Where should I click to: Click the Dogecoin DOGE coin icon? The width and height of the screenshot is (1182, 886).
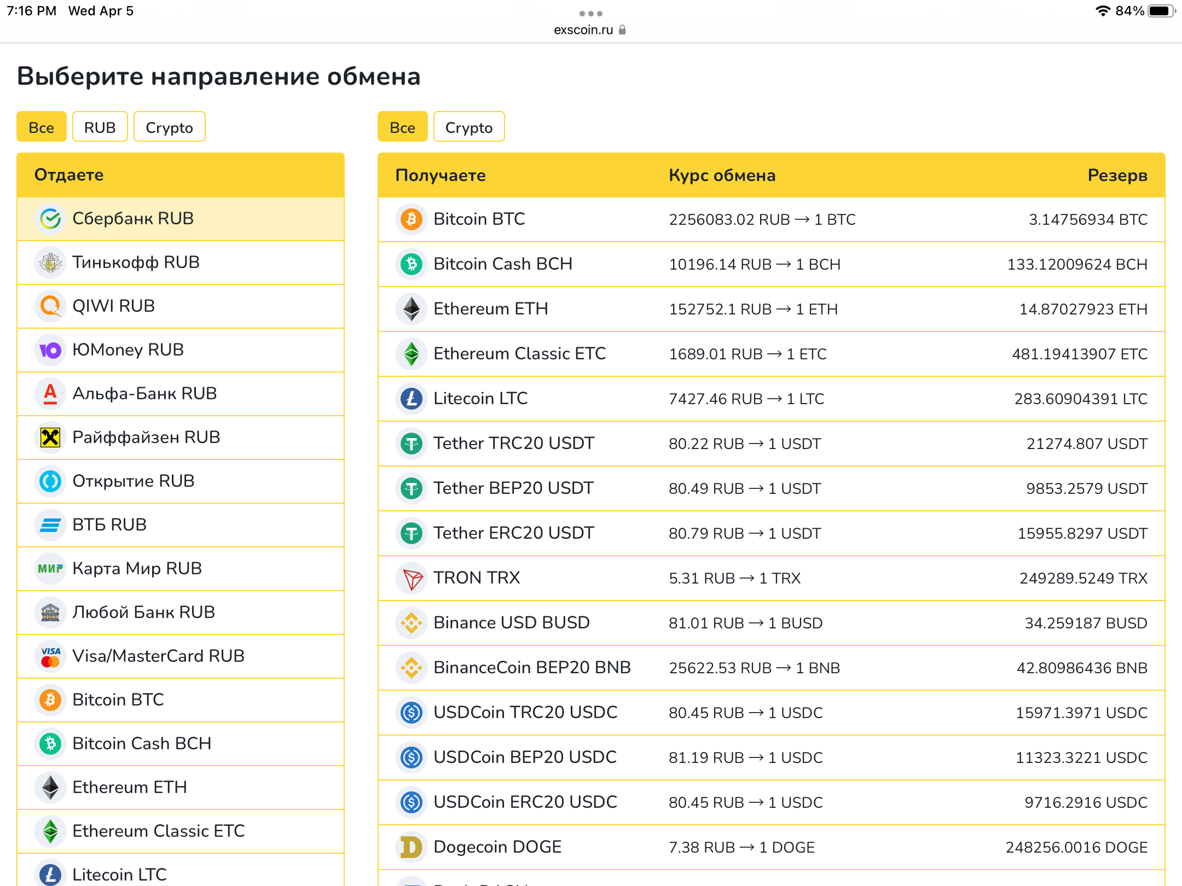tap(412, 847)
